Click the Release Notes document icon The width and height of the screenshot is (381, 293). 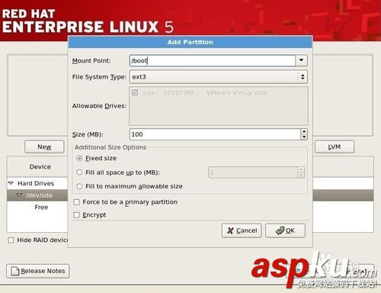click(15, 271)
